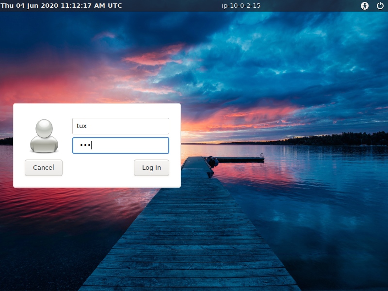Cancel the login attempt
Viewport: 388px width, 291px height.
[44, 168]
